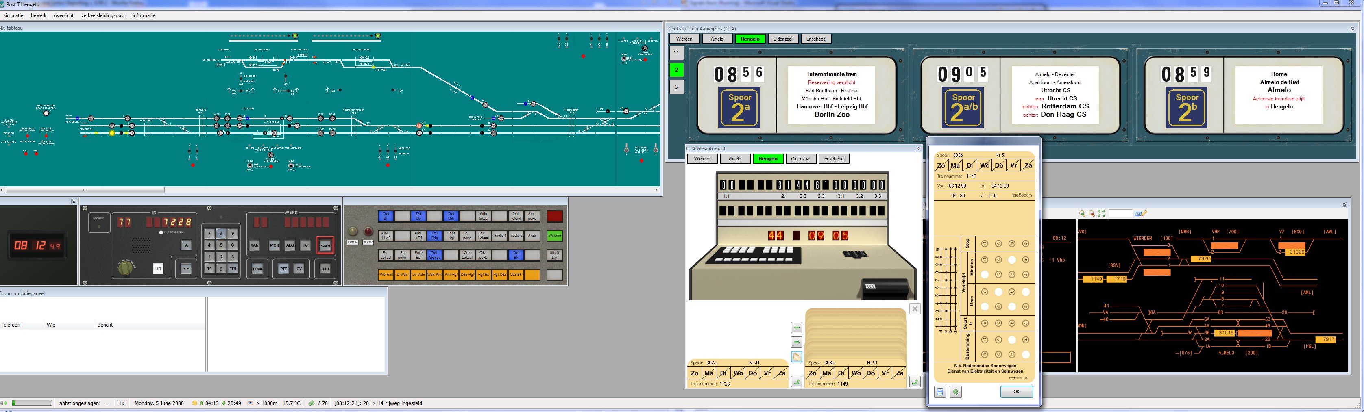Select track 11 in CTA panel
The image size is (1364, 412).
click(676, 53)
